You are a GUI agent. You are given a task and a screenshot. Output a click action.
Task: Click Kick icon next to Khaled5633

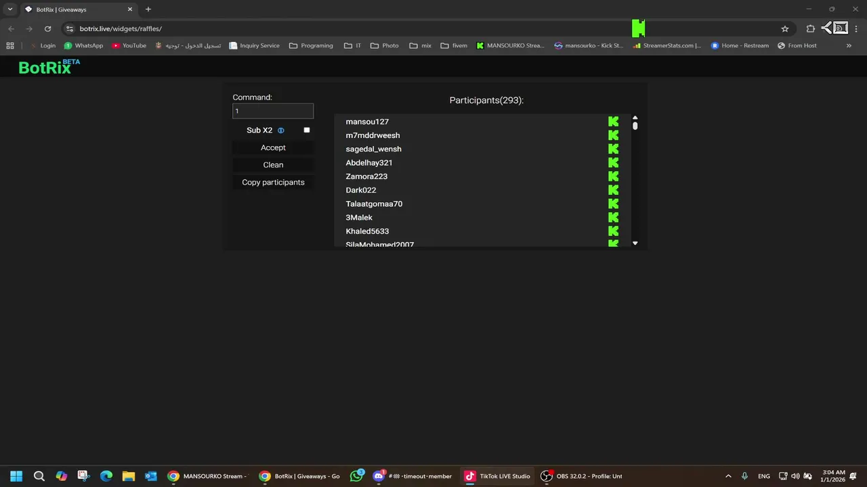coord(614,231)
